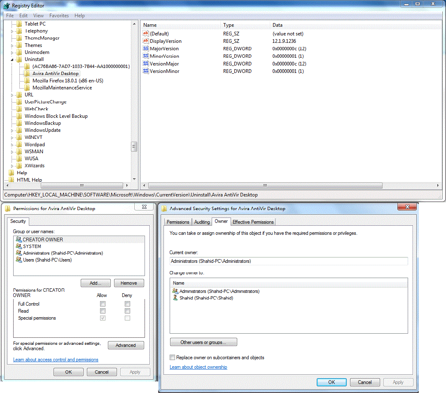Open the File menu

point(10,16)
